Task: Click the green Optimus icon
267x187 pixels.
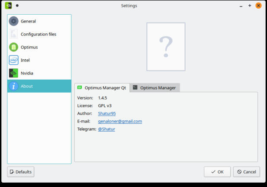Action: click(13, 47)
